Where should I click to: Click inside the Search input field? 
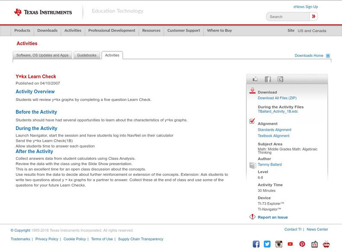coord(287,16)
